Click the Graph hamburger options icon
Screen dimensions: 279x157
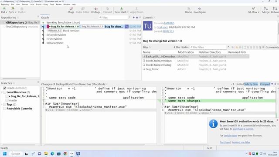click(x=140, y=17)
